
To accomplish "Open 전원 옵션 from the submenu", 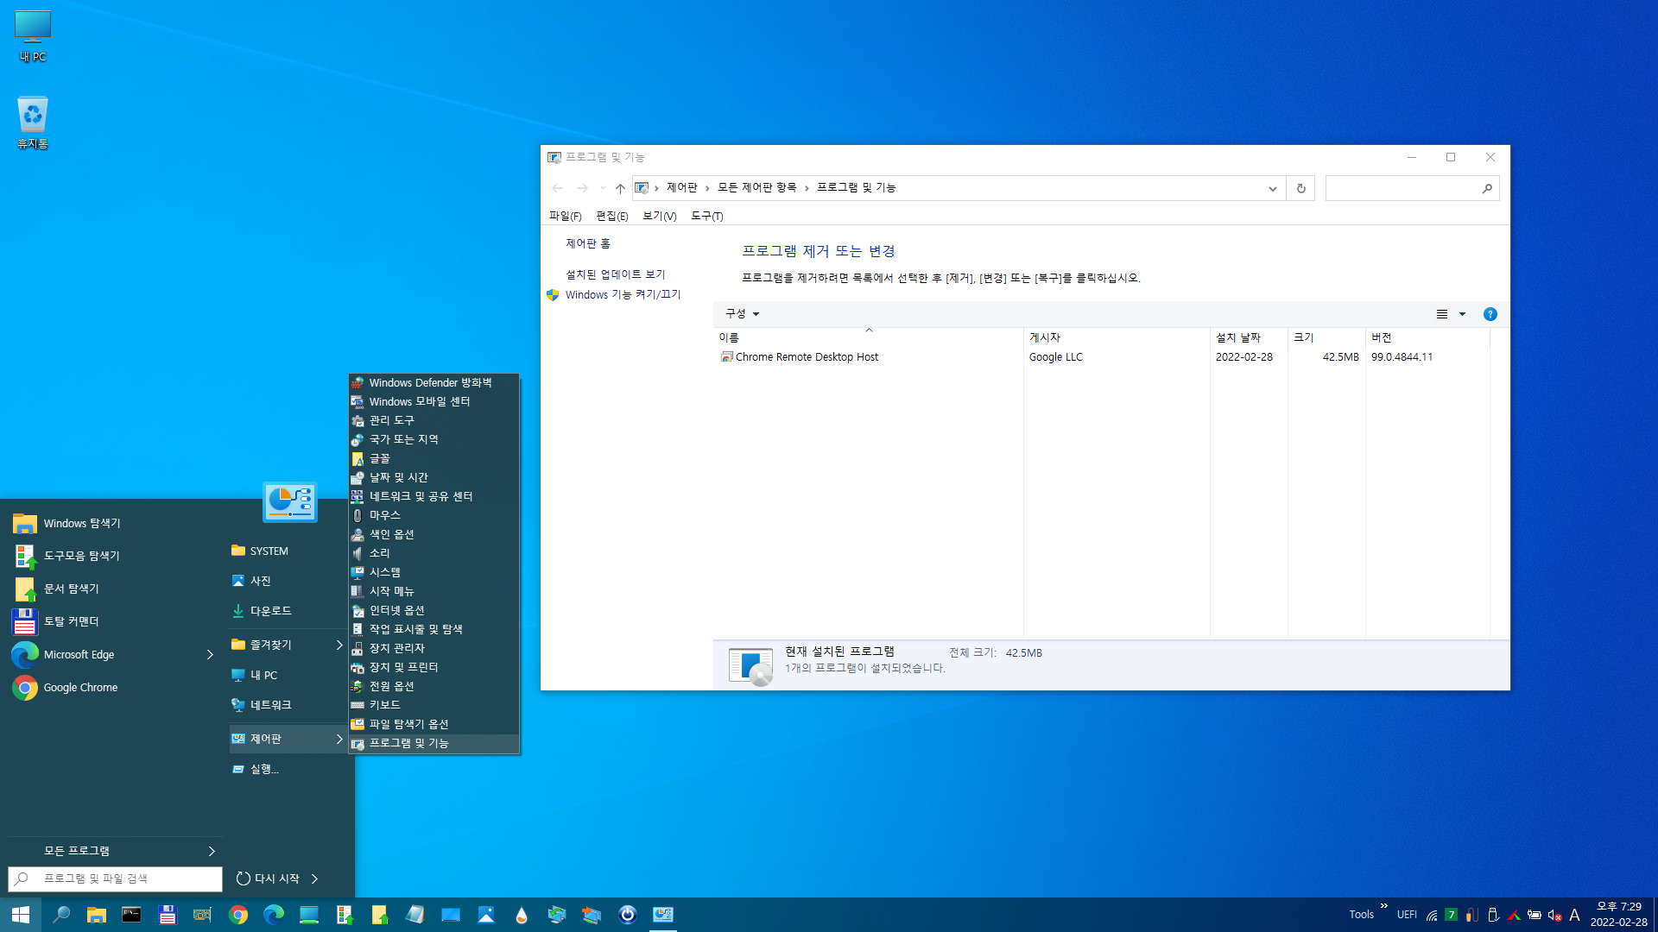I will pos(433,686).
